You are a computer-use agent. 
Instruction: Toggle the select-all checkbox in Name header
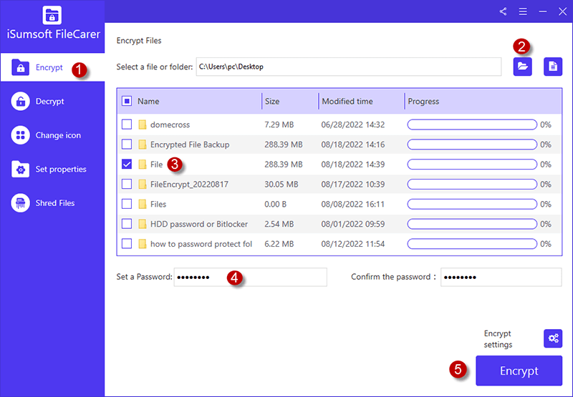127,101
